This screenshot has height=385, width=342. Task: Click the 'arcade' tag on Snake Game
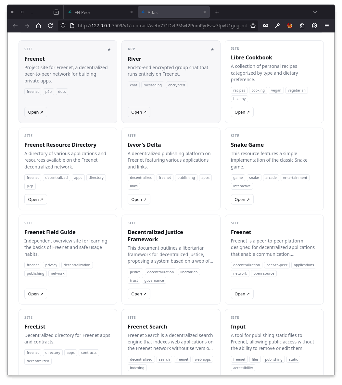271,178
